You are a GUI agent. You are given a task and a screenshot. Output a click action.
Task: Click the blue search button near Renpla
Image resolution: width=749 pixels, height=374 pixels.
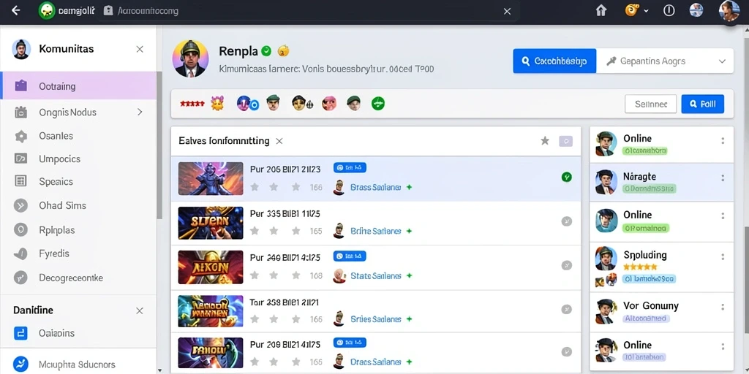554,61
